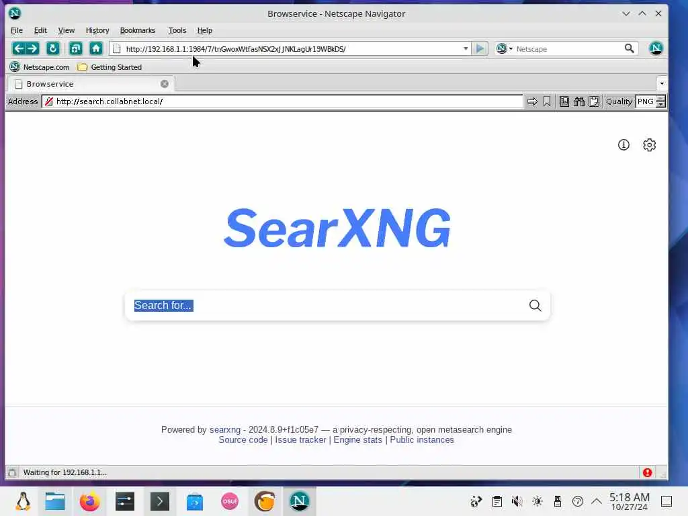Open the Netscape.com bookmark
This screenshot has height=516, width=688.
point(40,67)
